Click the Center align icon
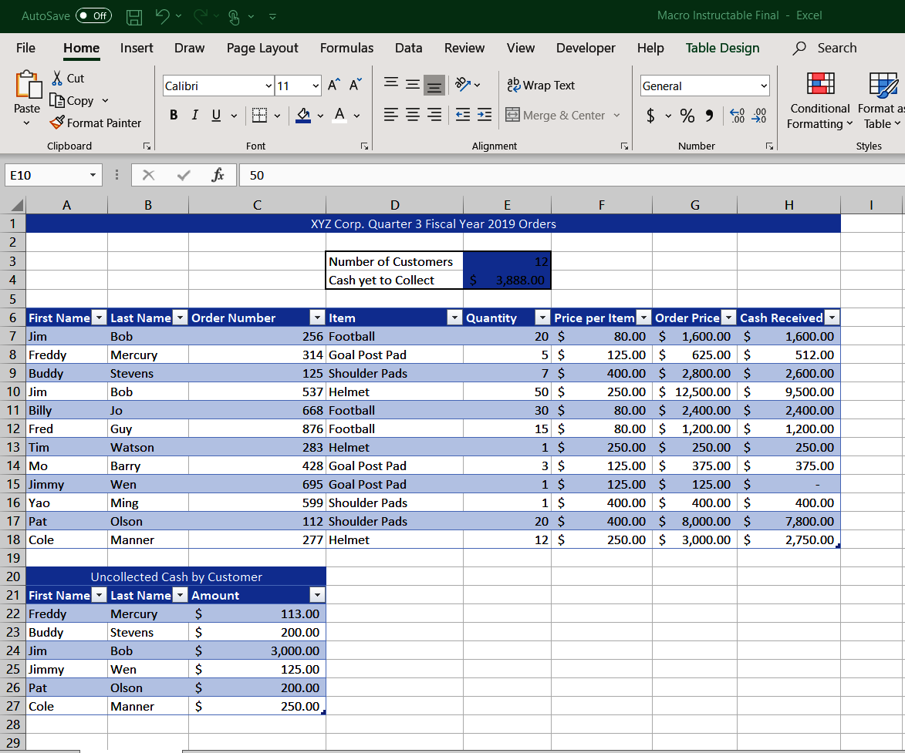The width and height of the screenshot is (905, 753). pyautogui.click(x=412, y=115)
